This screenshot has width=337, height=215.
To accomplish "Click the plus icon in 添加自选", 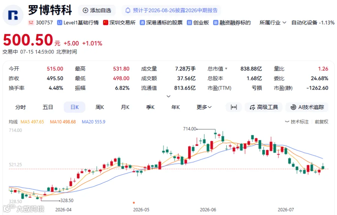I will coord(85,10).
